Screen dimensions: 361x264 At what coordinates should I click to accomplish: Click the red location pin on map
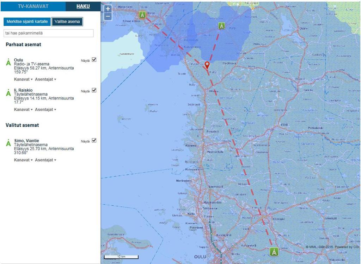207,65
